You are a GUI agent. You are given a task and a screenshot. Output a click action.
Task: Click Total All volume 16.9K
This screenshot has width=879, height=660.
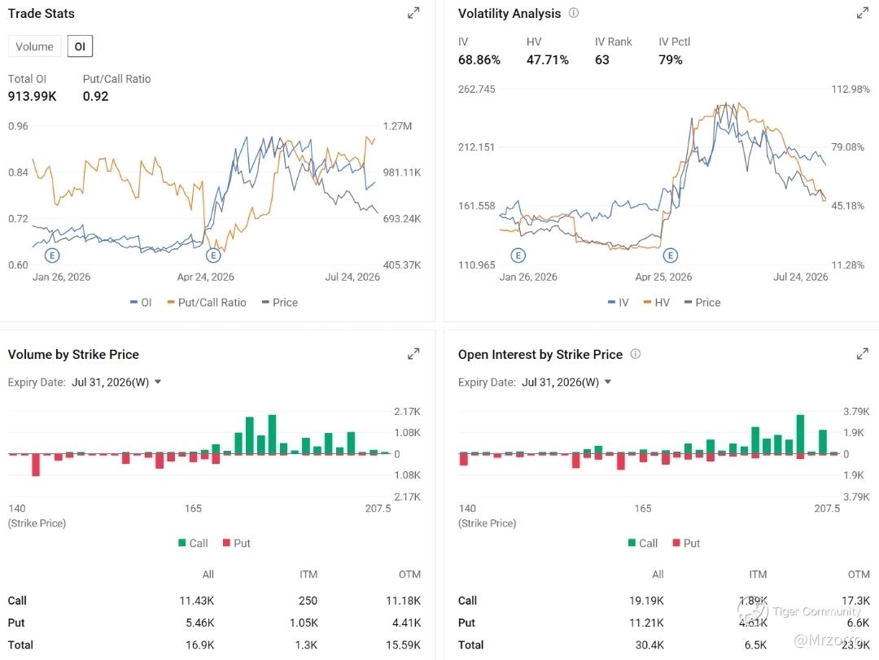[x=200, y=645]
